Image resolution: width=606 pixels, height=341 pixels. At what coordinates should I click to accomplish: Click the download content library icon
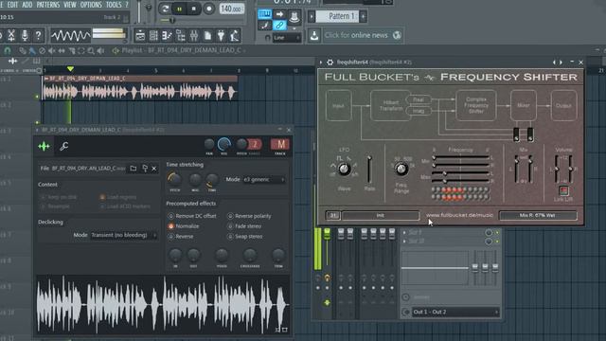(314, 36)
